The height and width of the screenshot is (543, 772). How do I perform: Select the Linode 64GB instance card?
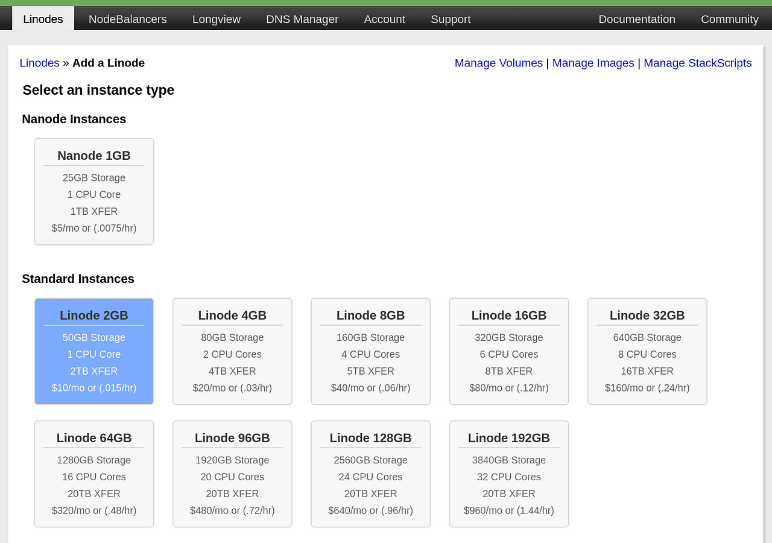click(x=94, y=474)
